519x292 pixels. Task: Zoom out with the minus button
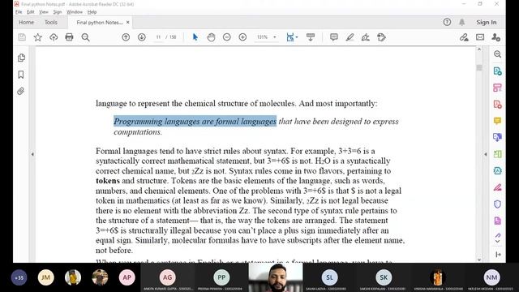click(x=227, y=37)
